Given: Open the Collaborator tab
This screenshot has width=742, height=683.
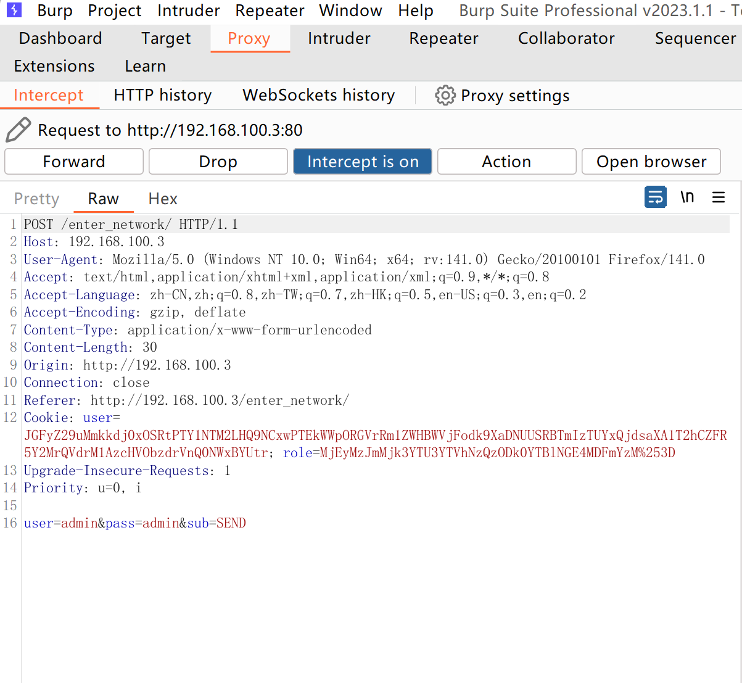Looking at the screenshot, I should point(566,38).
